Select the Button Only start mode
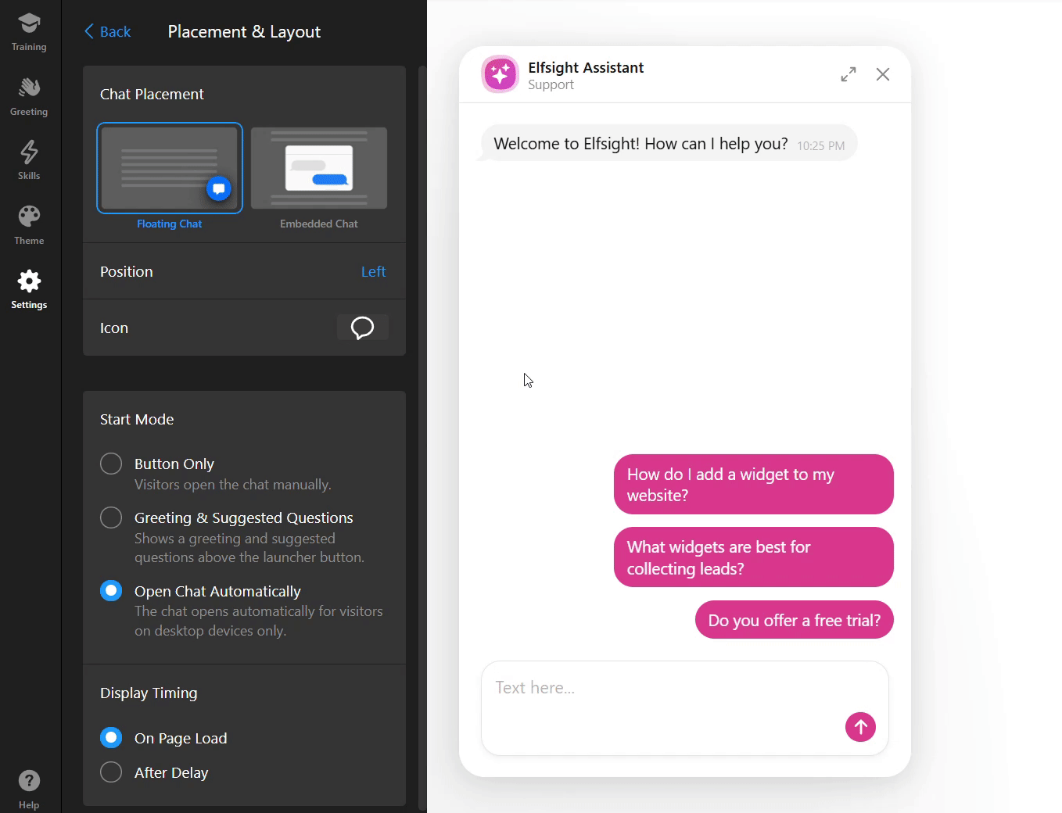Screen dimensions: 1062x813 (111, 464)
